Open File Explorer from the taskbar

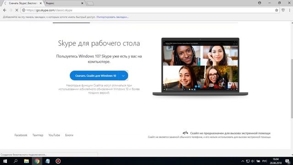point(27,161)
